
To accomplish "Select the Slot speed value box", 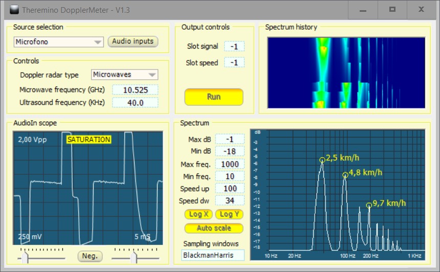I will click(x=234, y=63).
